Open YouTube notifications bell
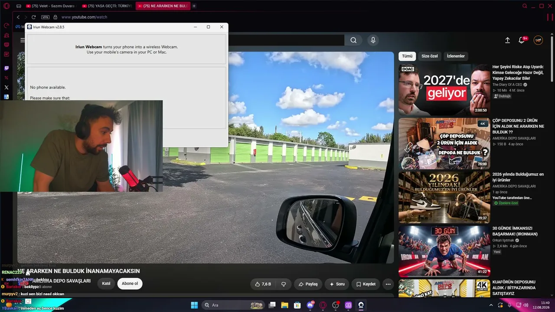The width and height of the screenshot is (555, 312). [x=522, y=40]
